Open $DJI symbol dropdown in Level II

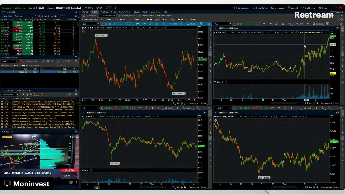pyautogui.click(x=18, y=61)
